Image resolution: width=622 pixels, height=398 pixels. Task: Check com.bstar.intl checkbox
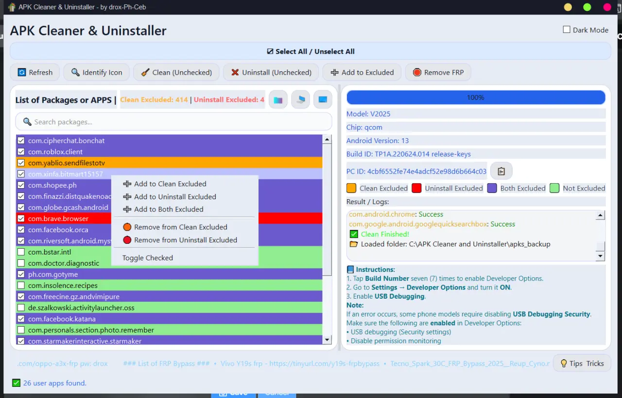coord(21,252)
